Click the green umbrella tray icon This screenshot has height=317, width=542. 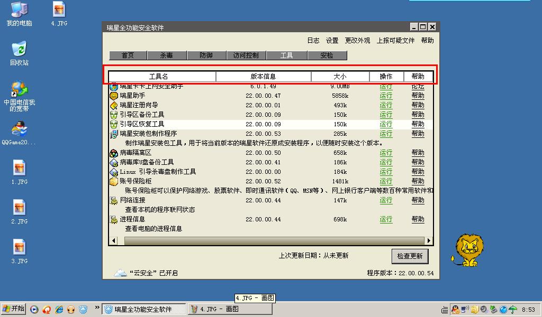513,310
